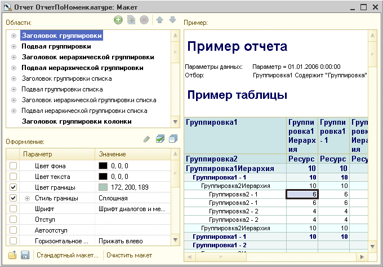The image size is (383, 267).
Task: Move selected area up with arrow icon
Action: pos(159,20)
